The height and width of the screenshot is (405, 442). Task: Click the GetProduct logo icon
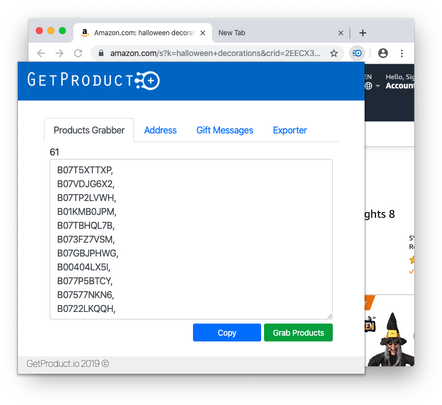tap(147, 80)
